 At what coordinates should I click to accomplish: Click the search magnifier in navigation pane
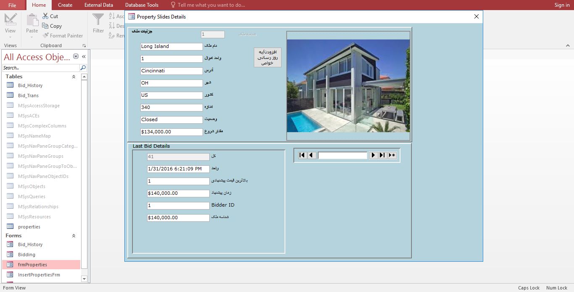(x=83, y=68)
